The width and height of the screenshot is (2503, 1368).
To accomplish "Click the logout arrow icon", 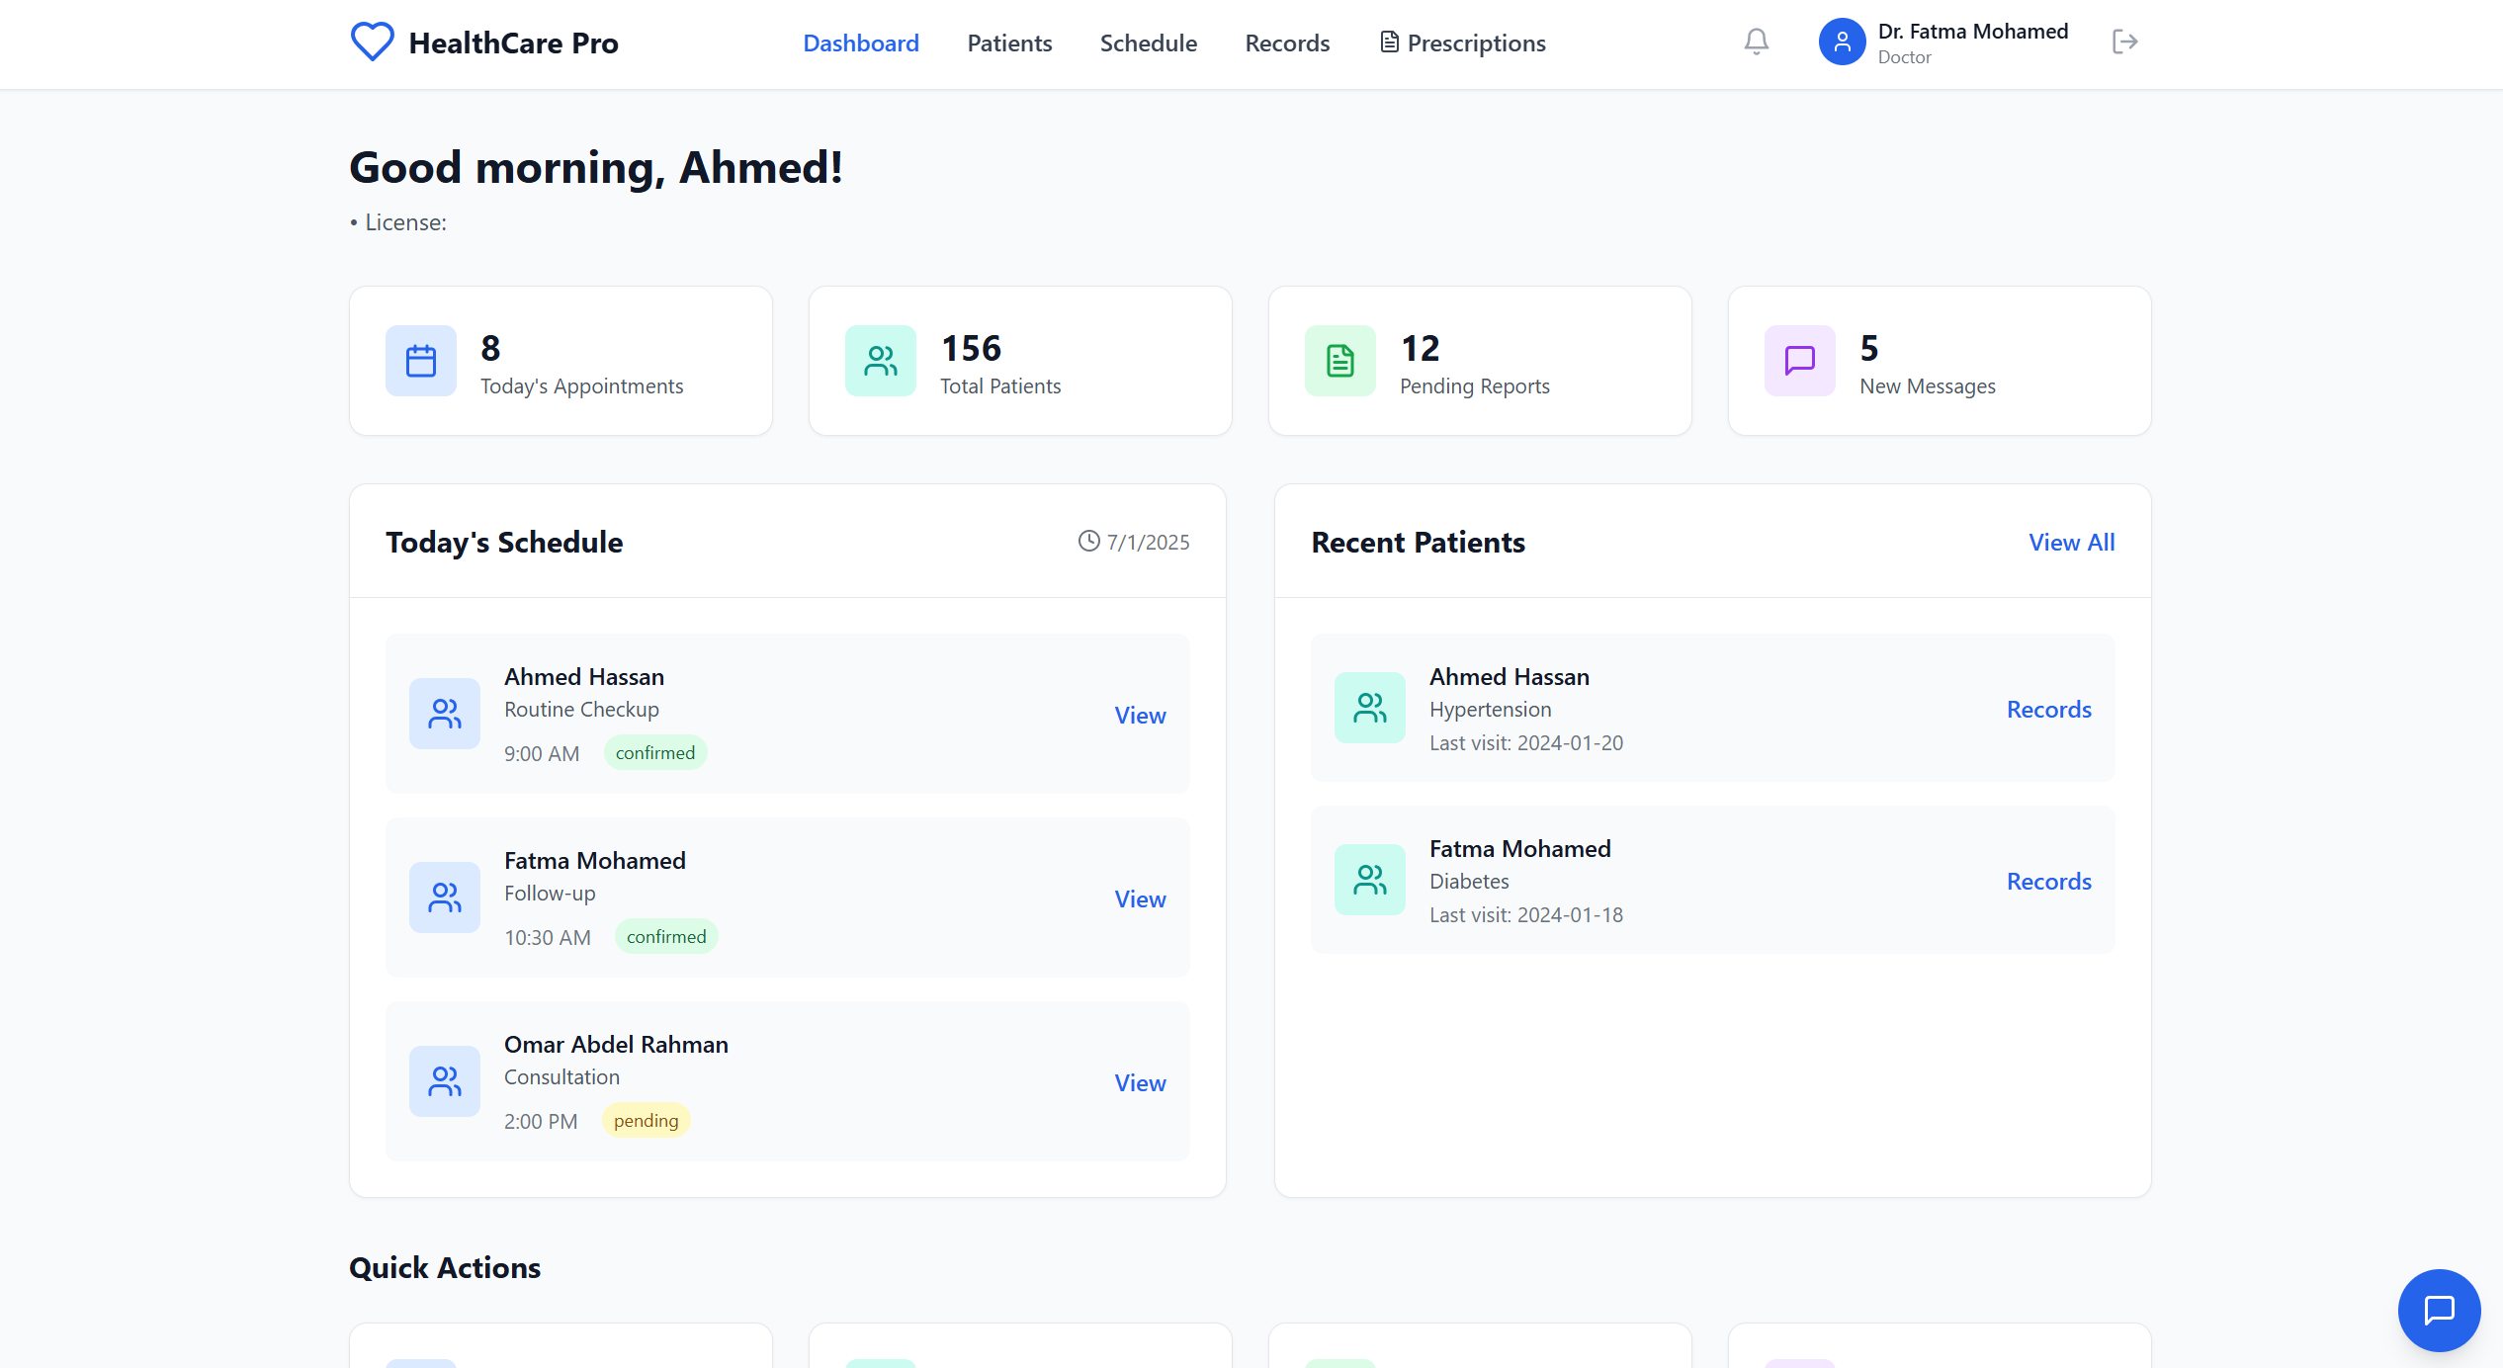I will [2125, 42].
